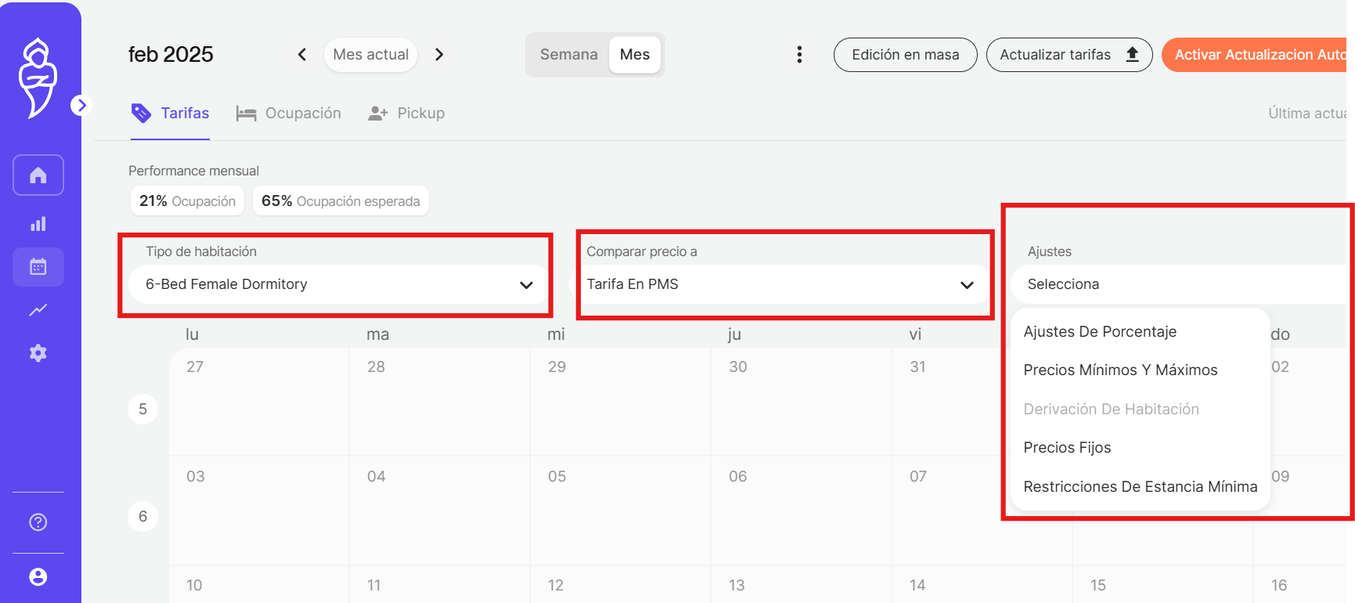Open the trend line analytics icon

pos(38,310)
